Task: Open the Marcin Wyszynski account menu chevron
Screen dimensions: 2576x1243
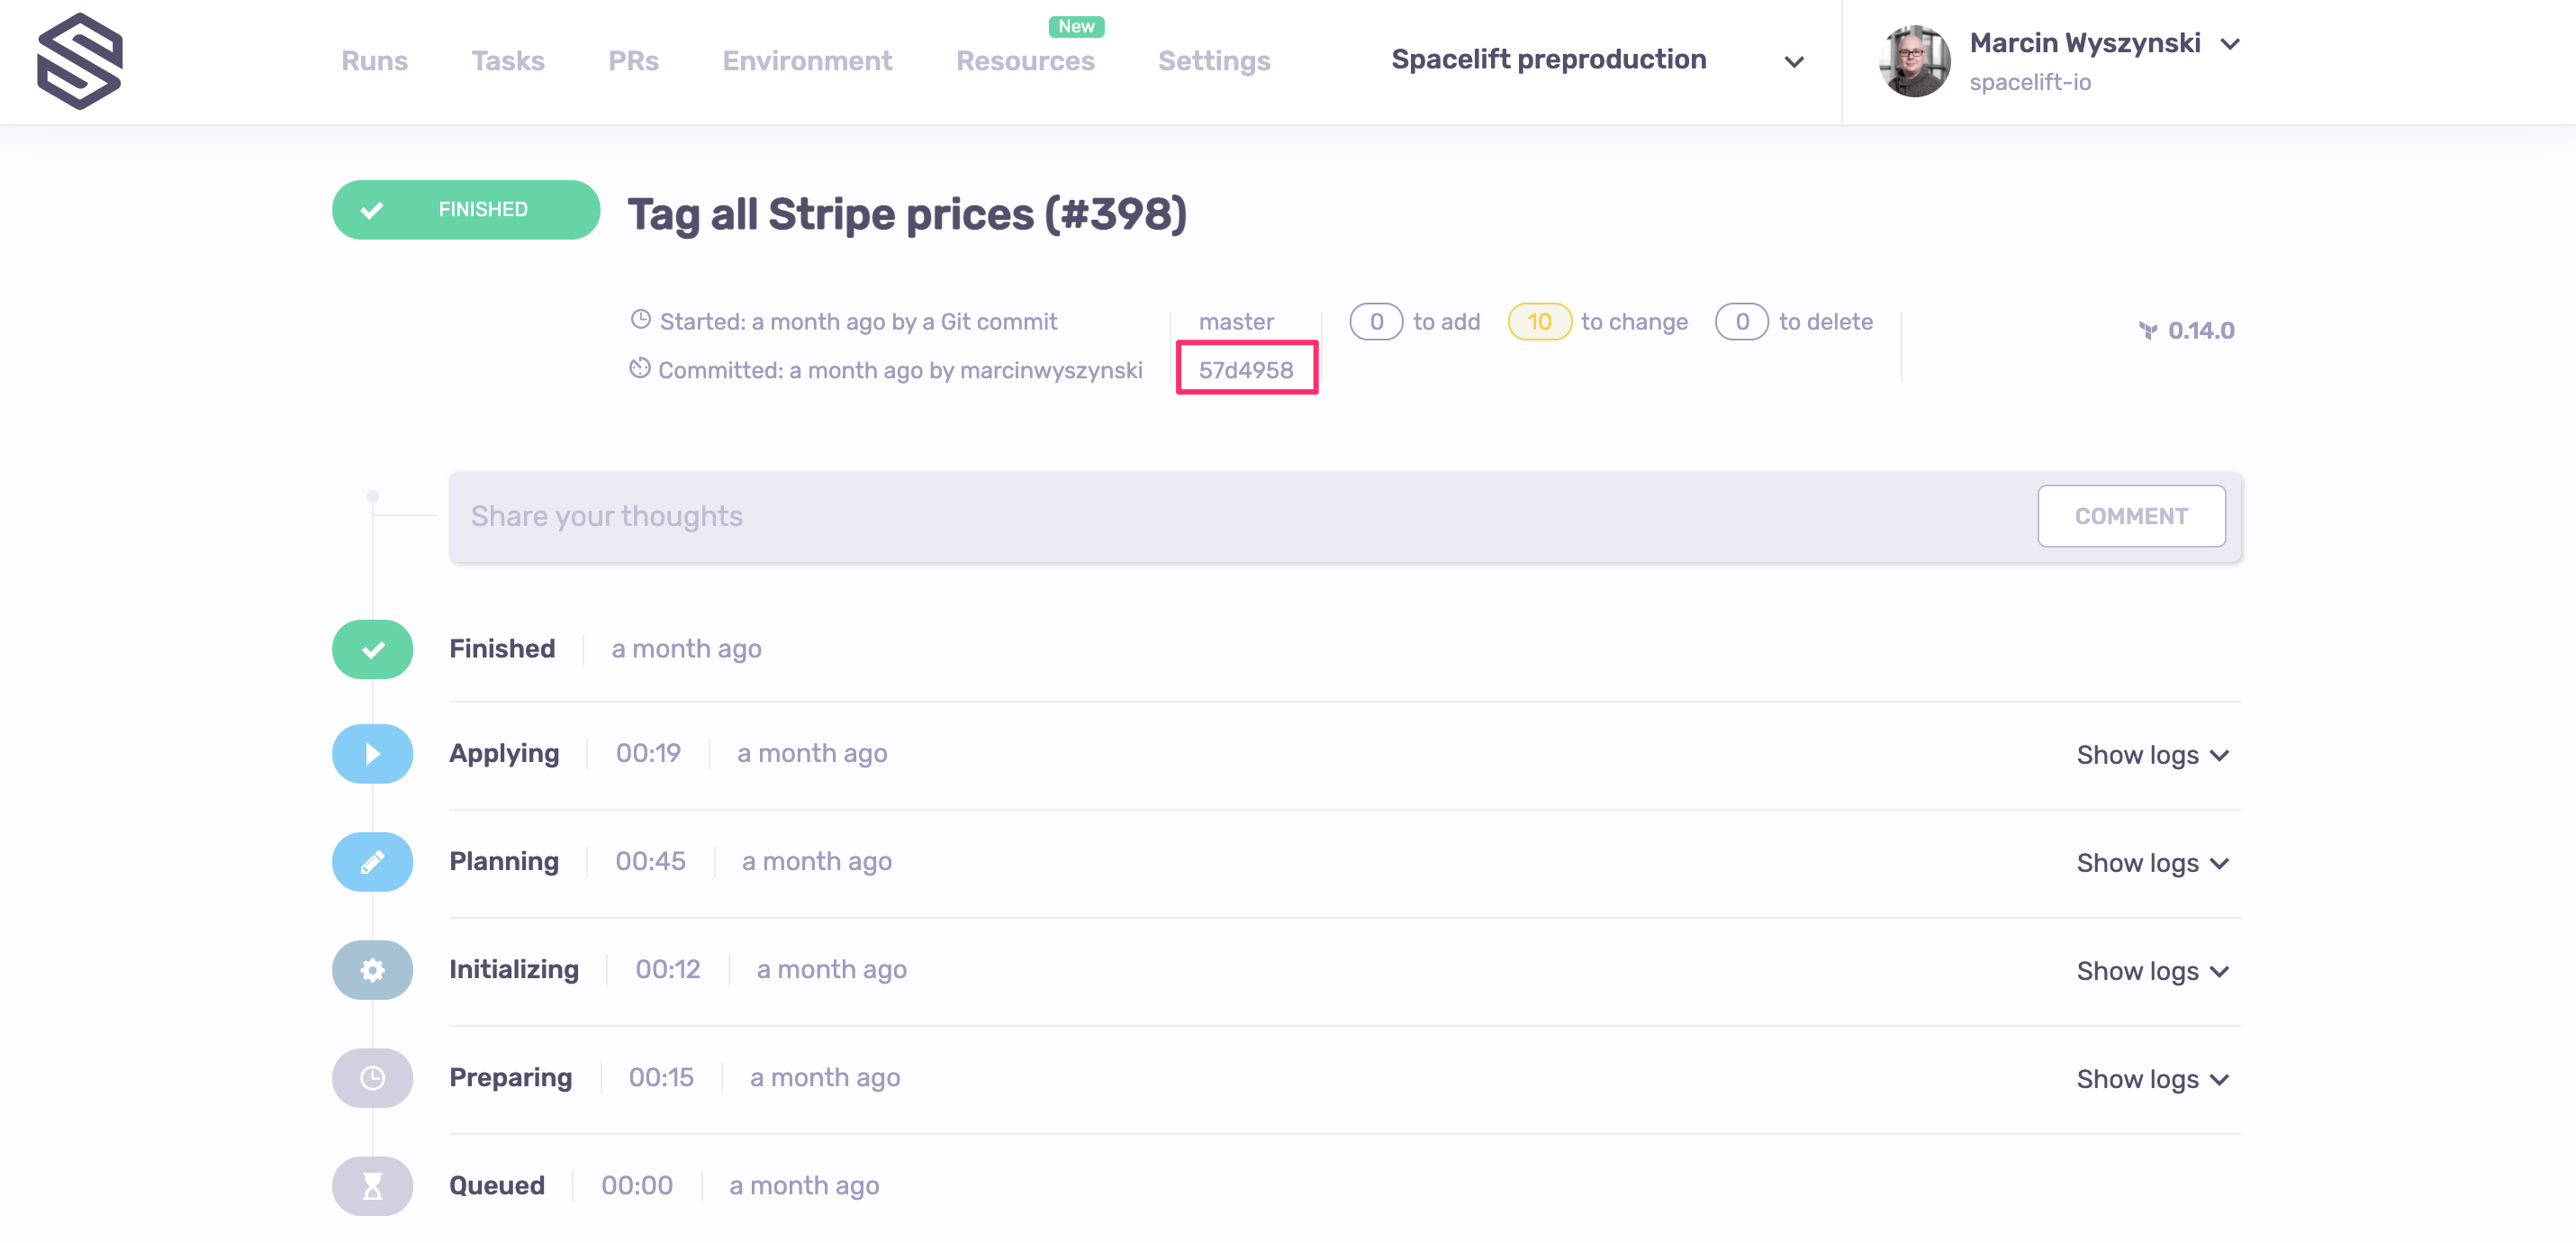Action: (x=2230, y=44)
